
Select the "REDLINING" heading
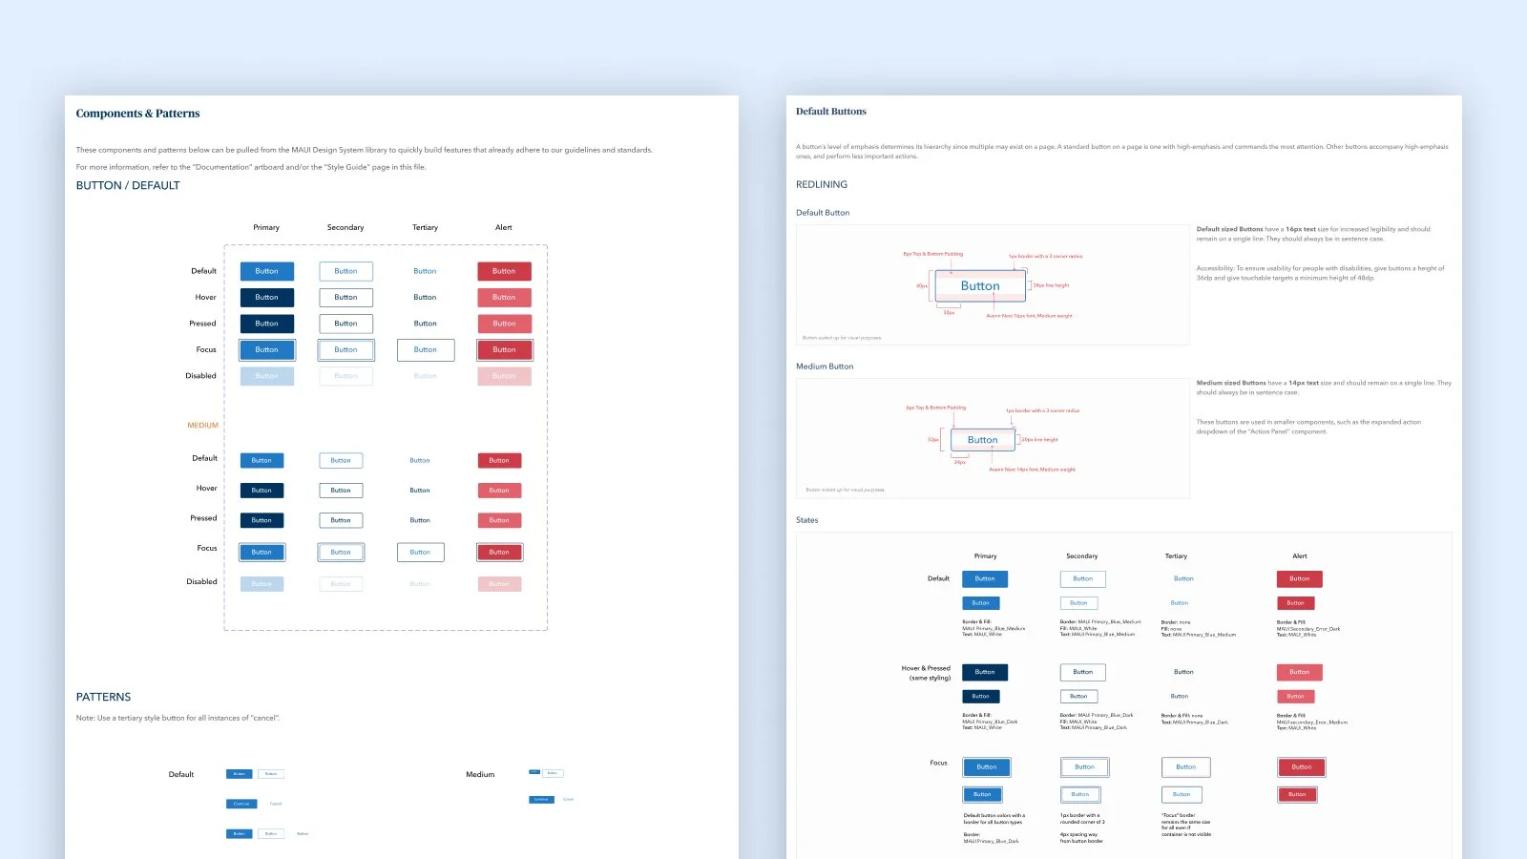coord(822,185)
